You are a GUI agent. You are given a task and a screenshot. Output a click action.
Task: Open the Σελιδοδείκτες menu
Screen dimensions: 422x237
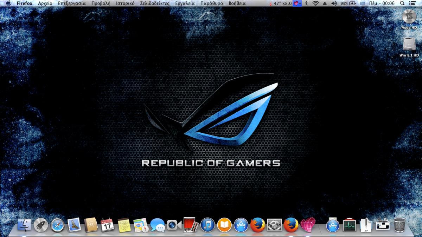pyautogui.click(x=155, y=3)
